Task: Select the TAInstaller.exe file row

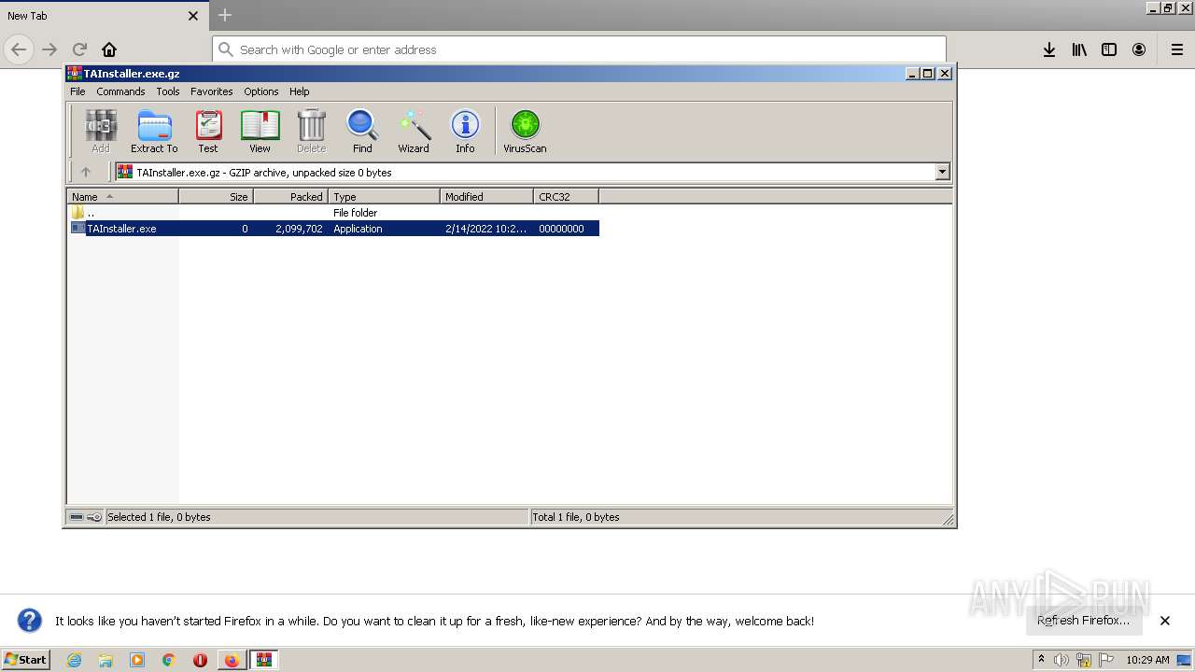Action: pyautogui.click(x=333, y=229)
